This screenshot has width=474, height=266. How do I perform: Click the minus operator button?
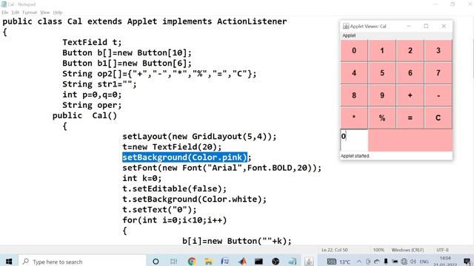coord(438,95)
